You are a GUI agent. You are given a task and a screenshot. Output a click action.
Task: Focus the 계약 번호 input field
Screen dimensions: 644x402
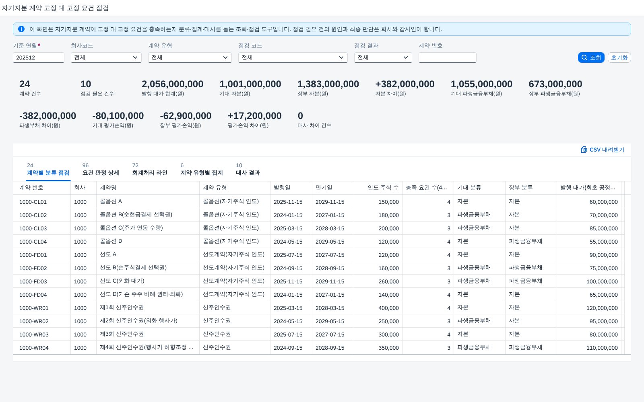(448, 57)
